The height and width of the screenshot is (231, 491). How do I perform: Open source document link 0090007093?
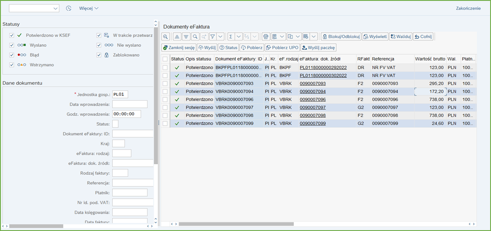(x=313, y=83)
